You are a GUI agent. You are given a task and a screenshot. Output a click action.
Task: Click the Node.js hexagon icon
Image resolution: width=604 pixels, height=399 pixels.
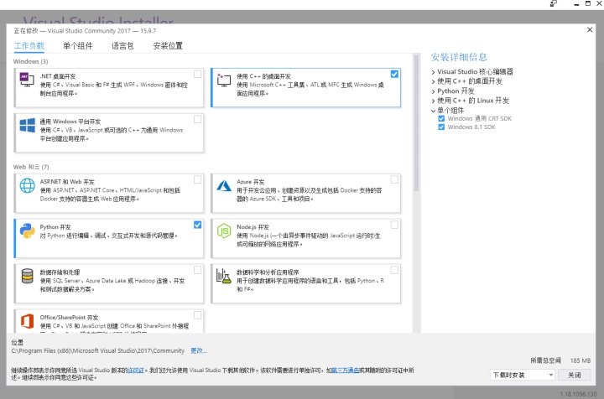coord(224,231)
